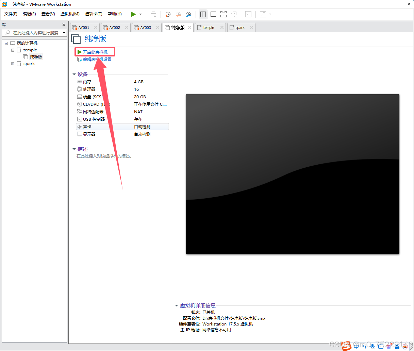414x351 pixels.
Task: Open the stretch display dropdown arrow
Action: (270, 14)
